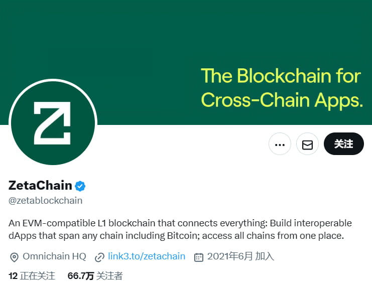Open the more options ellipsis menu
The width and height of the screenshot is (372, 284).
pyautogui.click(x=280, y=145)
